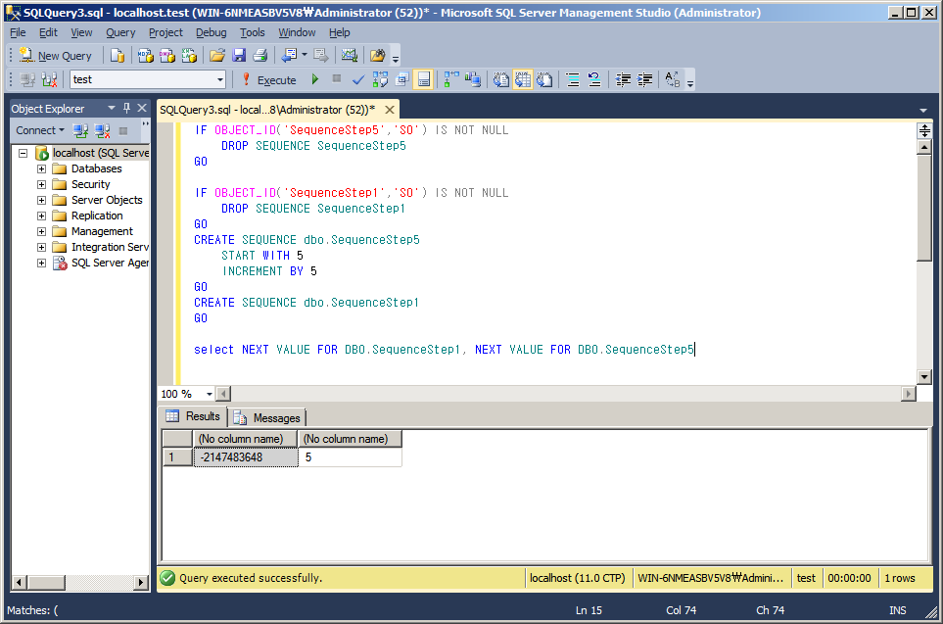Click Object Explorer horizontal scroll right arrow

[141, 582]
